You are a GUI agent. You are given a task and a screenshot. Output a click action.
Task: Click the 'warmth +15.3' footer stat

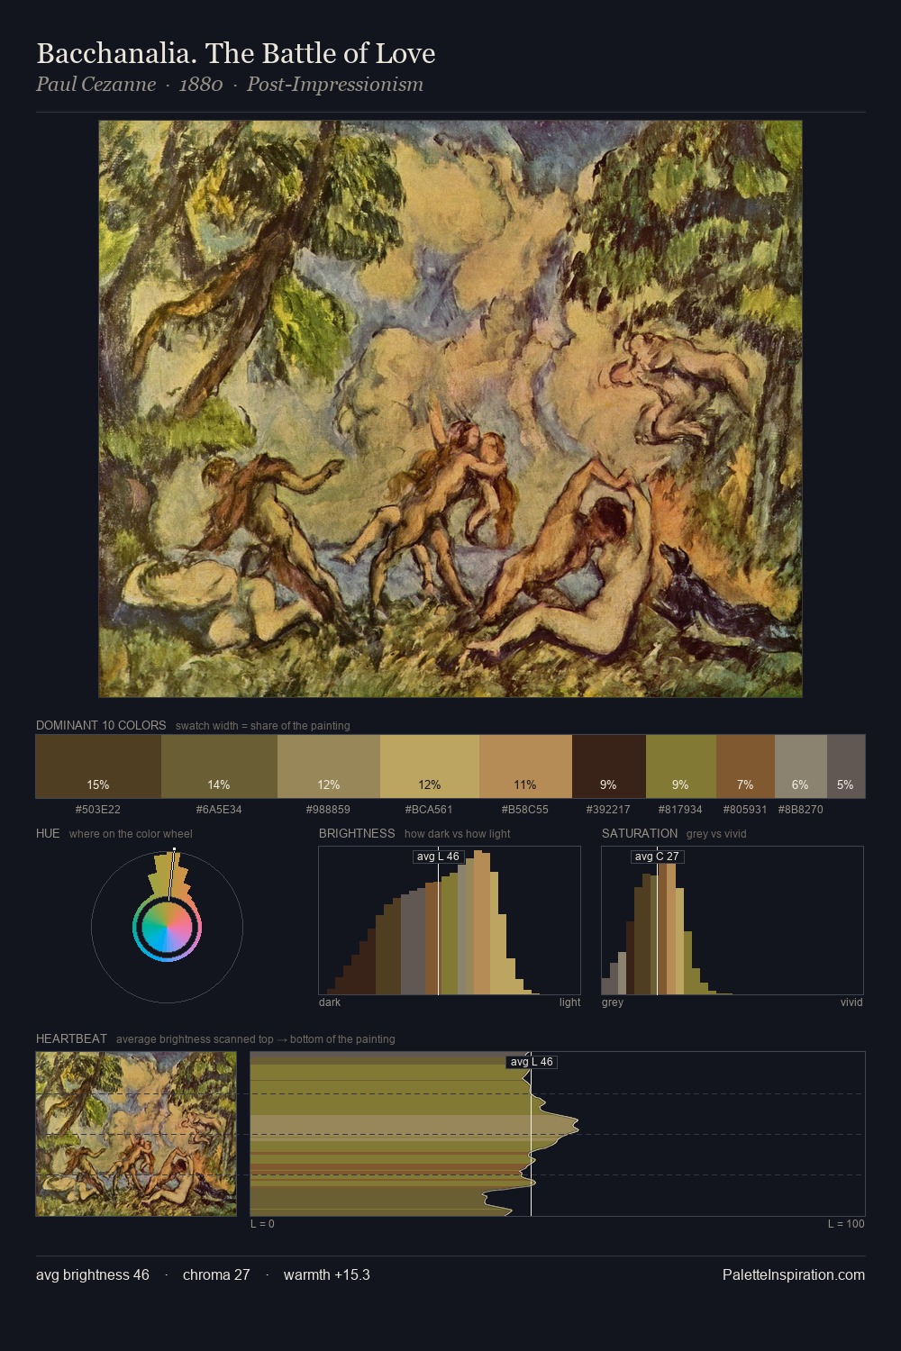[x=327, y=1274]
